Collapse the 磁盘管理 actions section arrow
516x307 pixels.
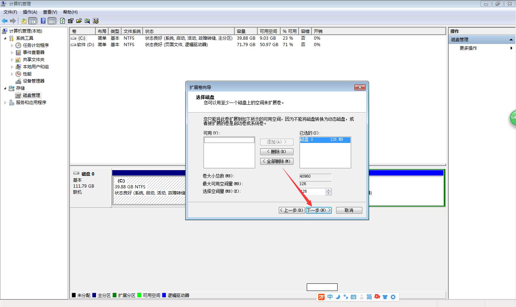pos(511,40)
